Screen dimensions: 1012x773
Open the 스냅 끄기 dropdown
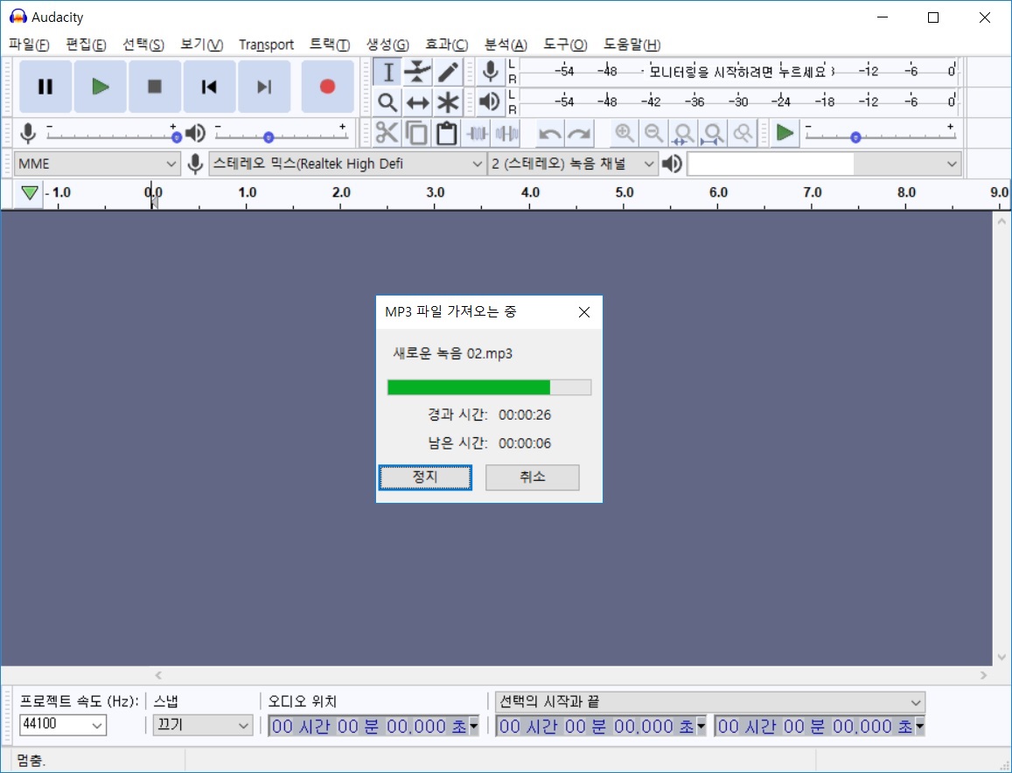[x=203, y=725]
